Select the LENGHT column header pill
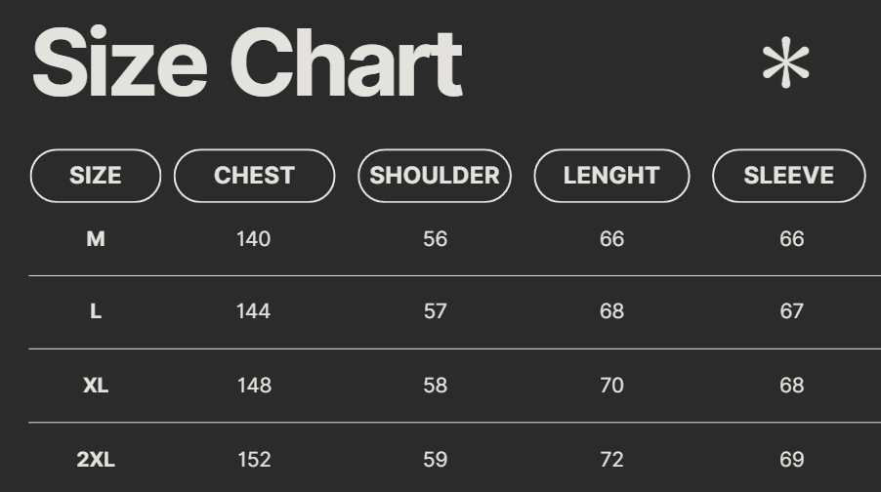Viewport: 881px width, 492px height. coord(611,176)
